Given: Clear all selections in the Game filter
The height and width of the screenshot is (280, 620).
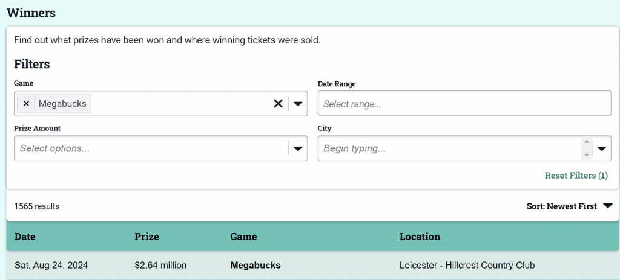Looking at the screenshot, I should 278,104.
